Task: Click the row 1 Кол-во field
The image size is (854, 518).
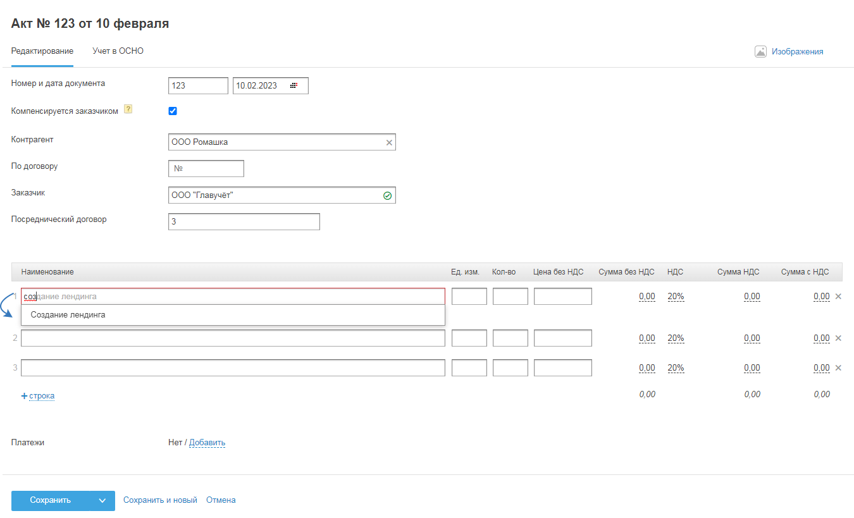Action: point(511,296)
